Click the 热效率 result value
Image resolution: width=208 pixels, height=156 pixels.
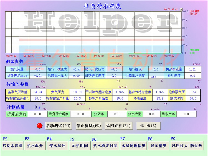tap(117, 114)
